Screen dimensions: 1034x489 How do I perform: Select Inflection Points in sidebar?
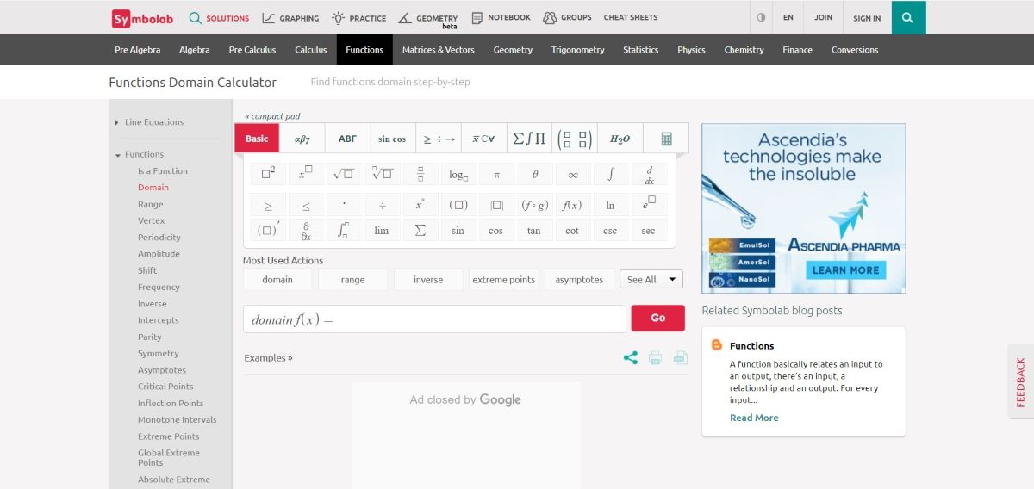(171, 403)
